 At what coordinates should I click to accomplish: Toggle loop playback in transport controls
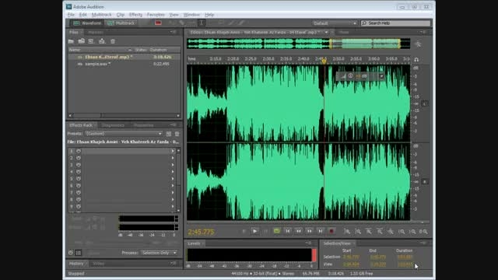(x=277, y=231)
